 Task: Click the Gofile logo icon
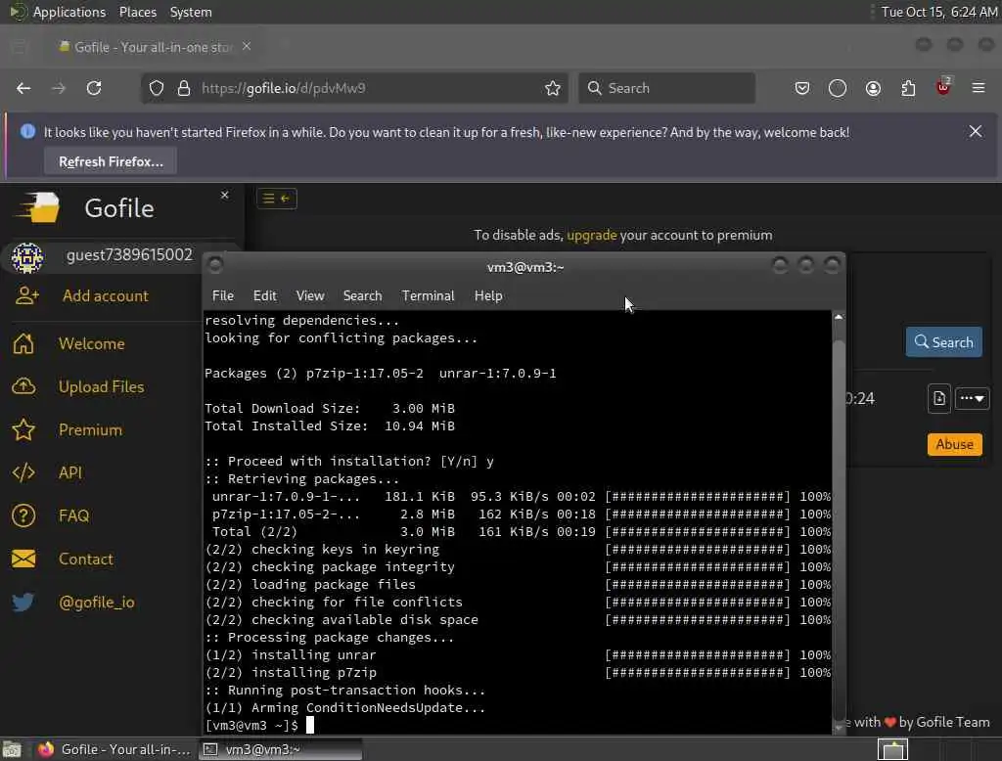pos(38,207)
